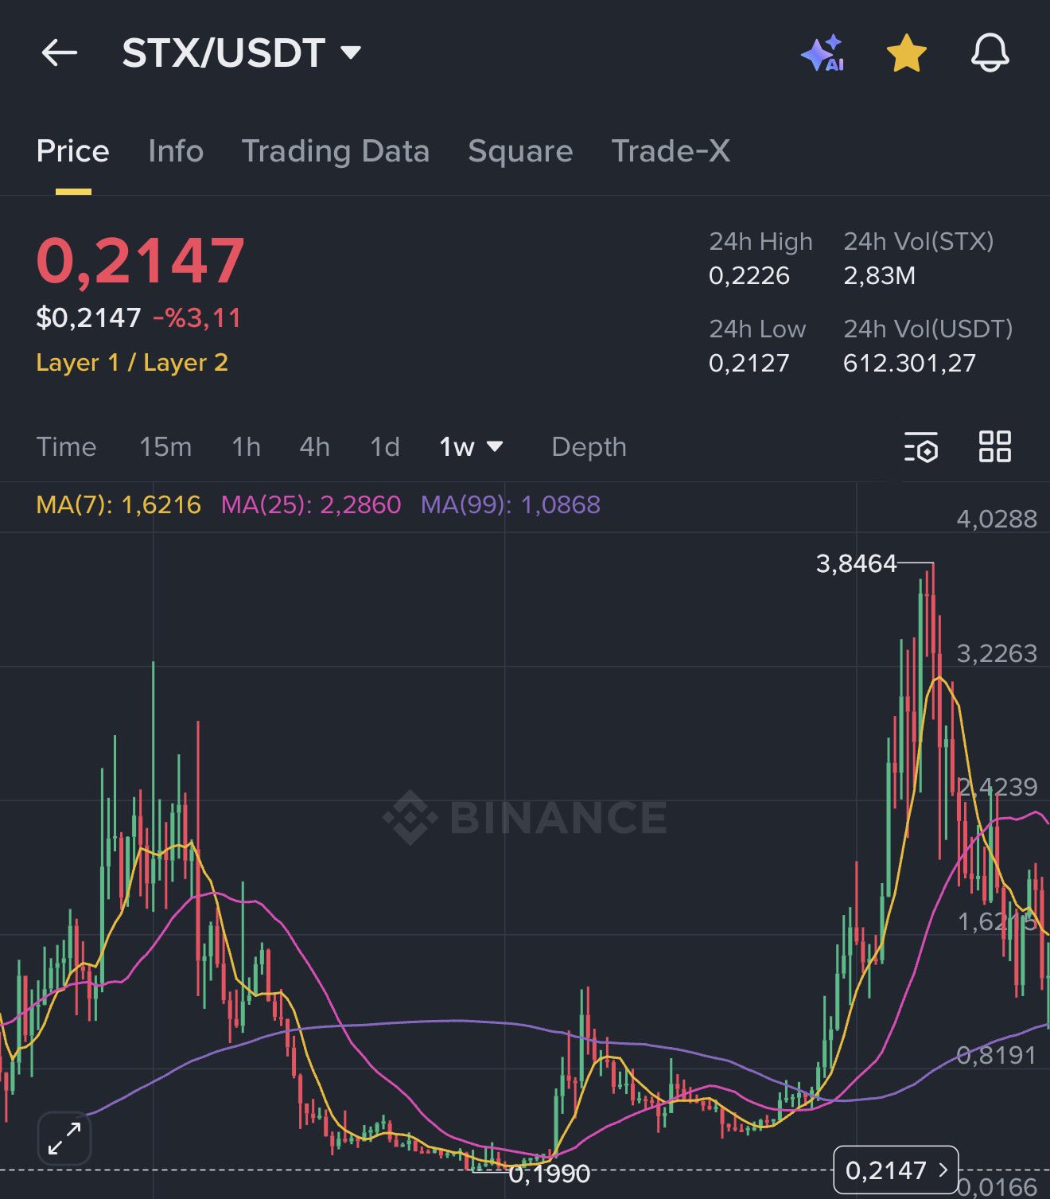Tap the back arrow icon
The image size is (1050, 1199).
pyautogui.click(x=59, y=53)
